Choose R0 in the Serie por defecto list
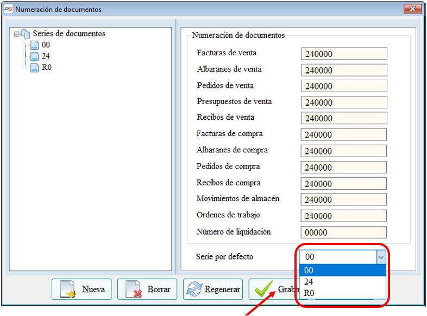The width and height of the screenshot is (427, 316). coord(343,293)
